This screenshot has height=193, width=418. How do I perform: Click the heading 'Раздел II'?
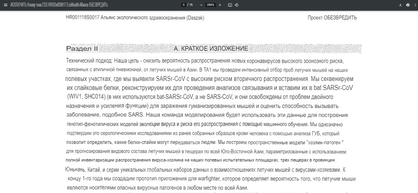pos(82,49)
